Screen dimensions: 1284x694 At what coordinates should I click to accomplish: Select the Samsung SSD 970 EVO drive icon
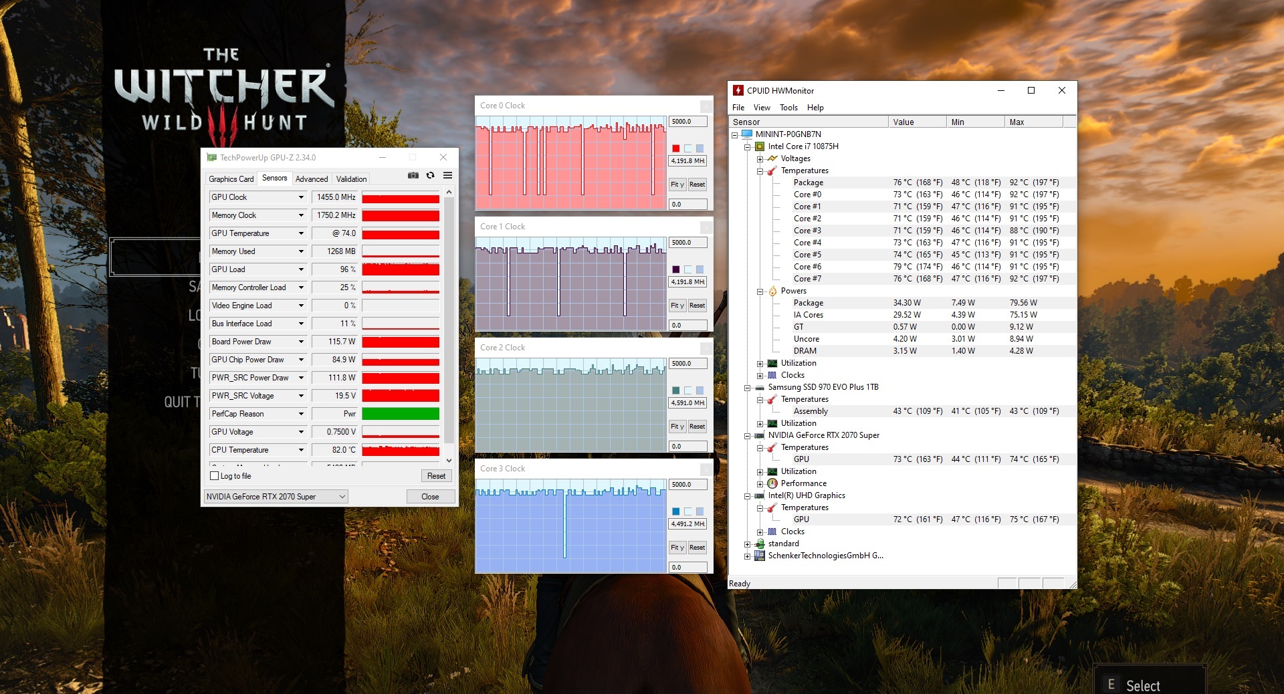pyautogui.click(x=760, y=387)
